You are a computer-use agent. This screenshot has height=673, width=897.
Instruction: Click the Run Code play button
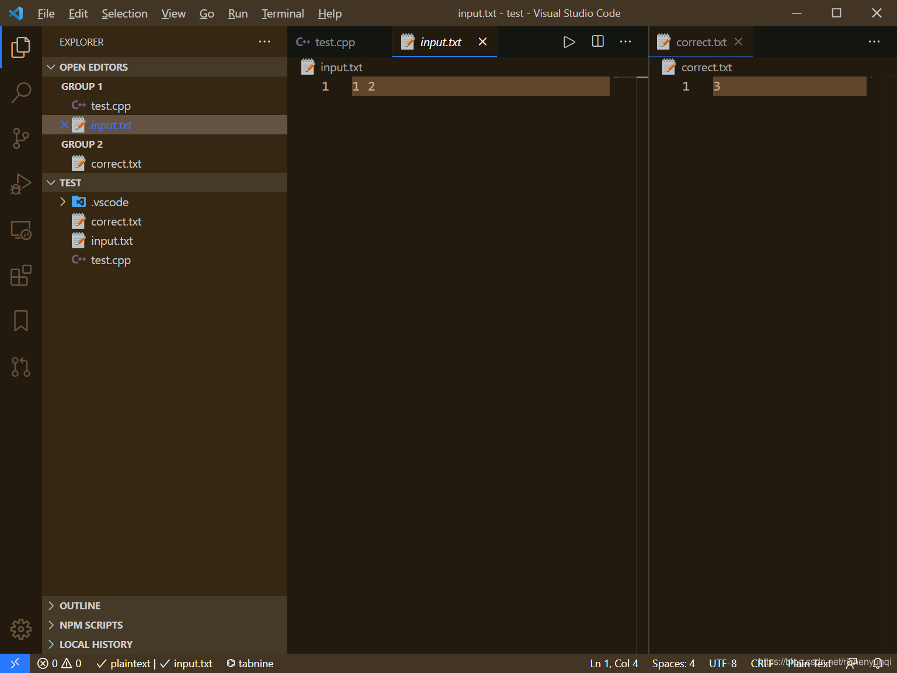(x=569, y=42)
